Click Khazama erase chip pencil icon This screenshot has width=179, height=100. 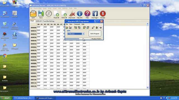point(93,27)
